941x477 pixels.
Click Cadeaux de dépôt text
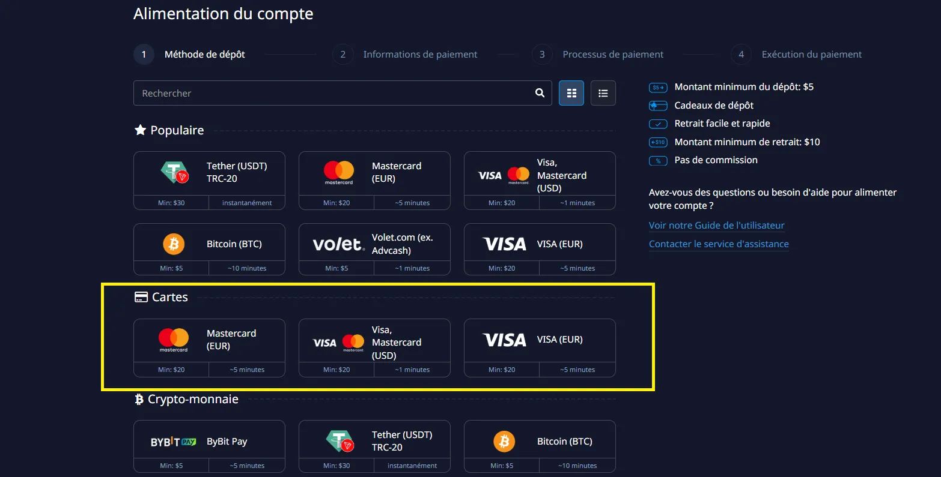tap(714, 105)
